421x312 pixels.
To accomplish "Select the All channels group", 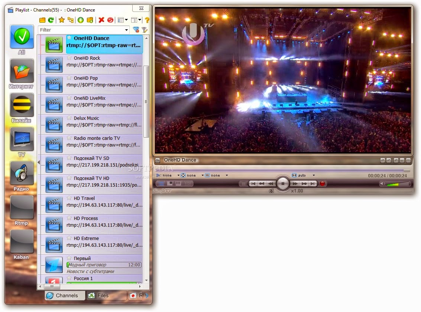I will tap(22, 37).
